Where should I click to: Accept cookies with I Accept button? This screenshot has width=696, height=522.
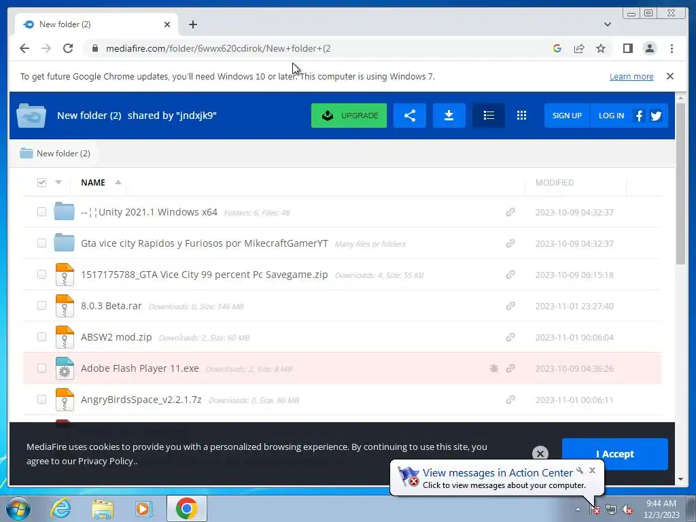coord(614,453)
